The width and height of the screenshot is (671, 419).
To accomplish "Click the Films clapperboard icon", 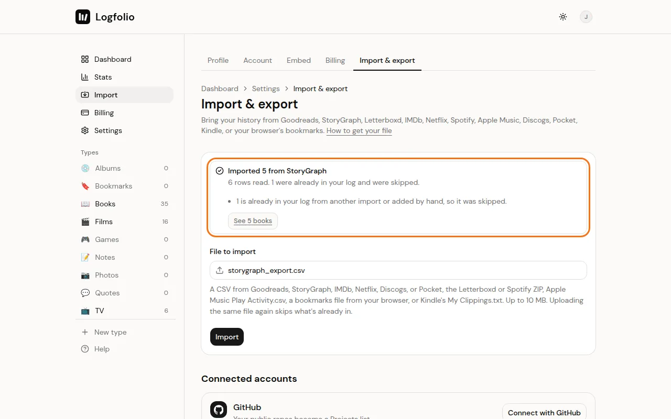I will coord(85,222).
